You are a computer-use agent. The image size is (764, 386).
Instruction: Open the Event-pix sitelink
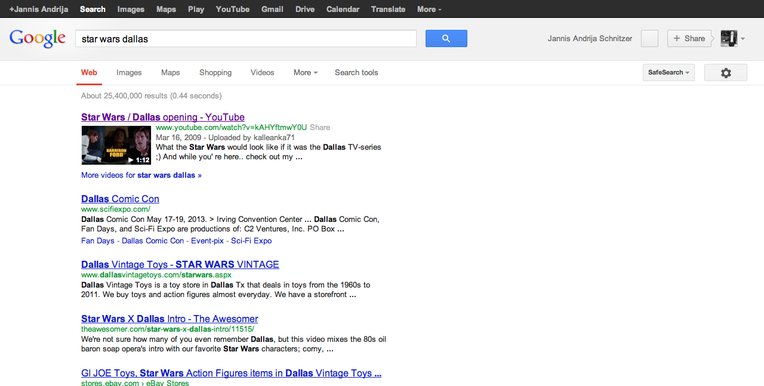(207, 240)
